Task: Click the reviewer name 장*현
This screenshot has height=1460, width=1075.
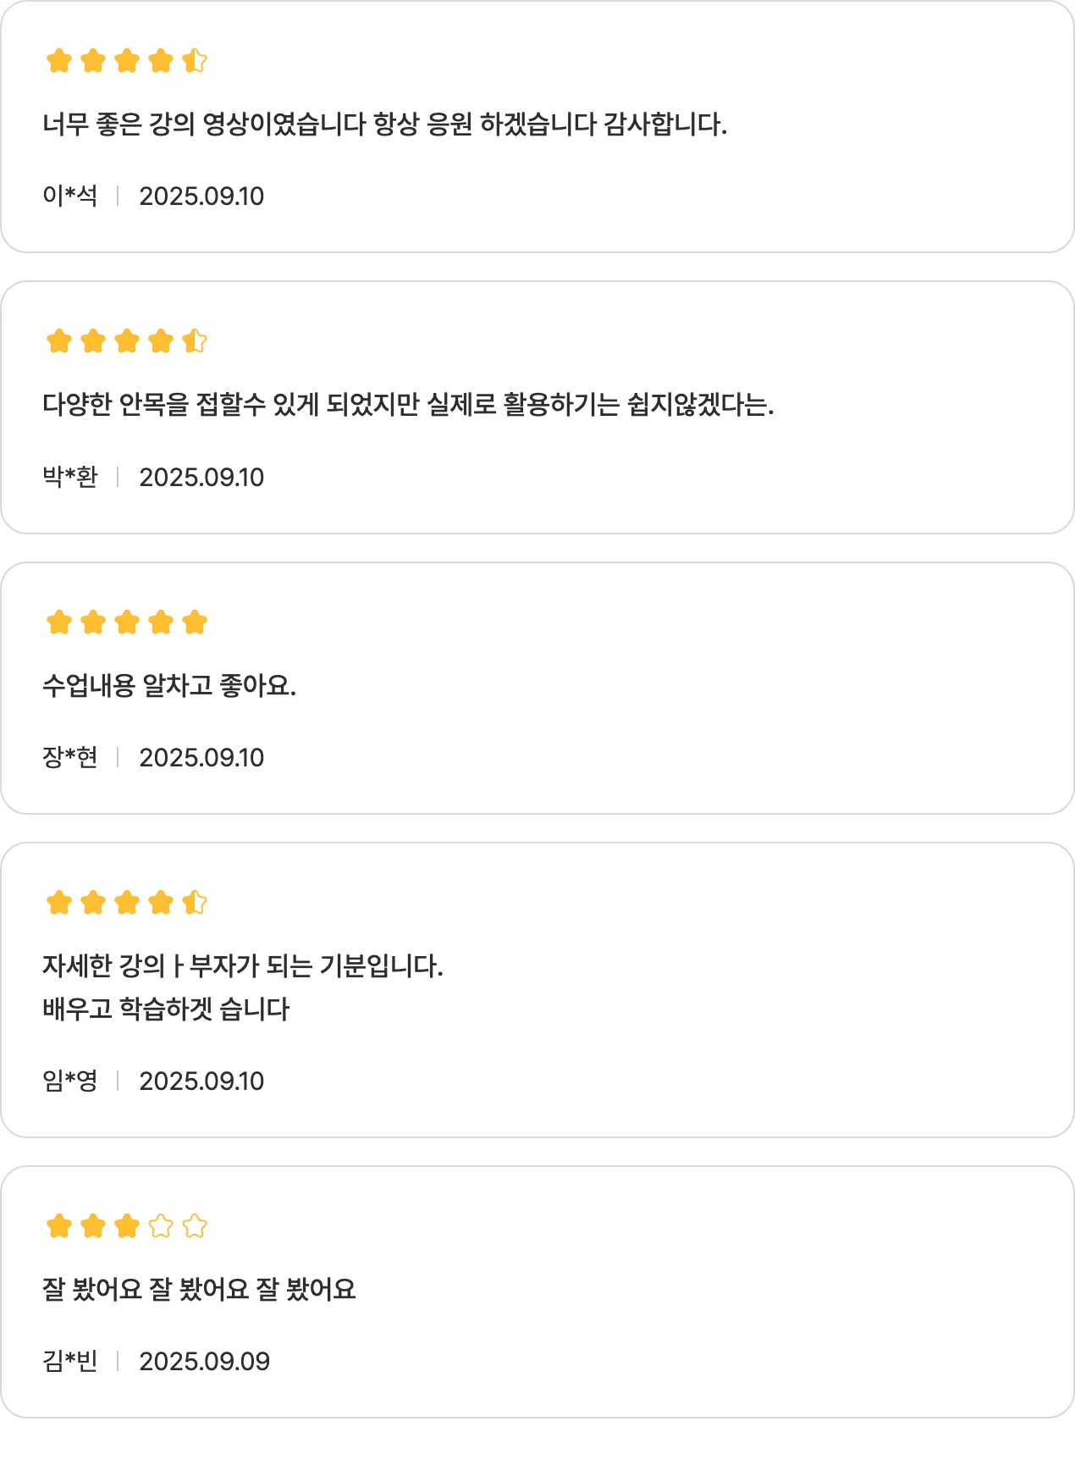Action: [70, 757]
